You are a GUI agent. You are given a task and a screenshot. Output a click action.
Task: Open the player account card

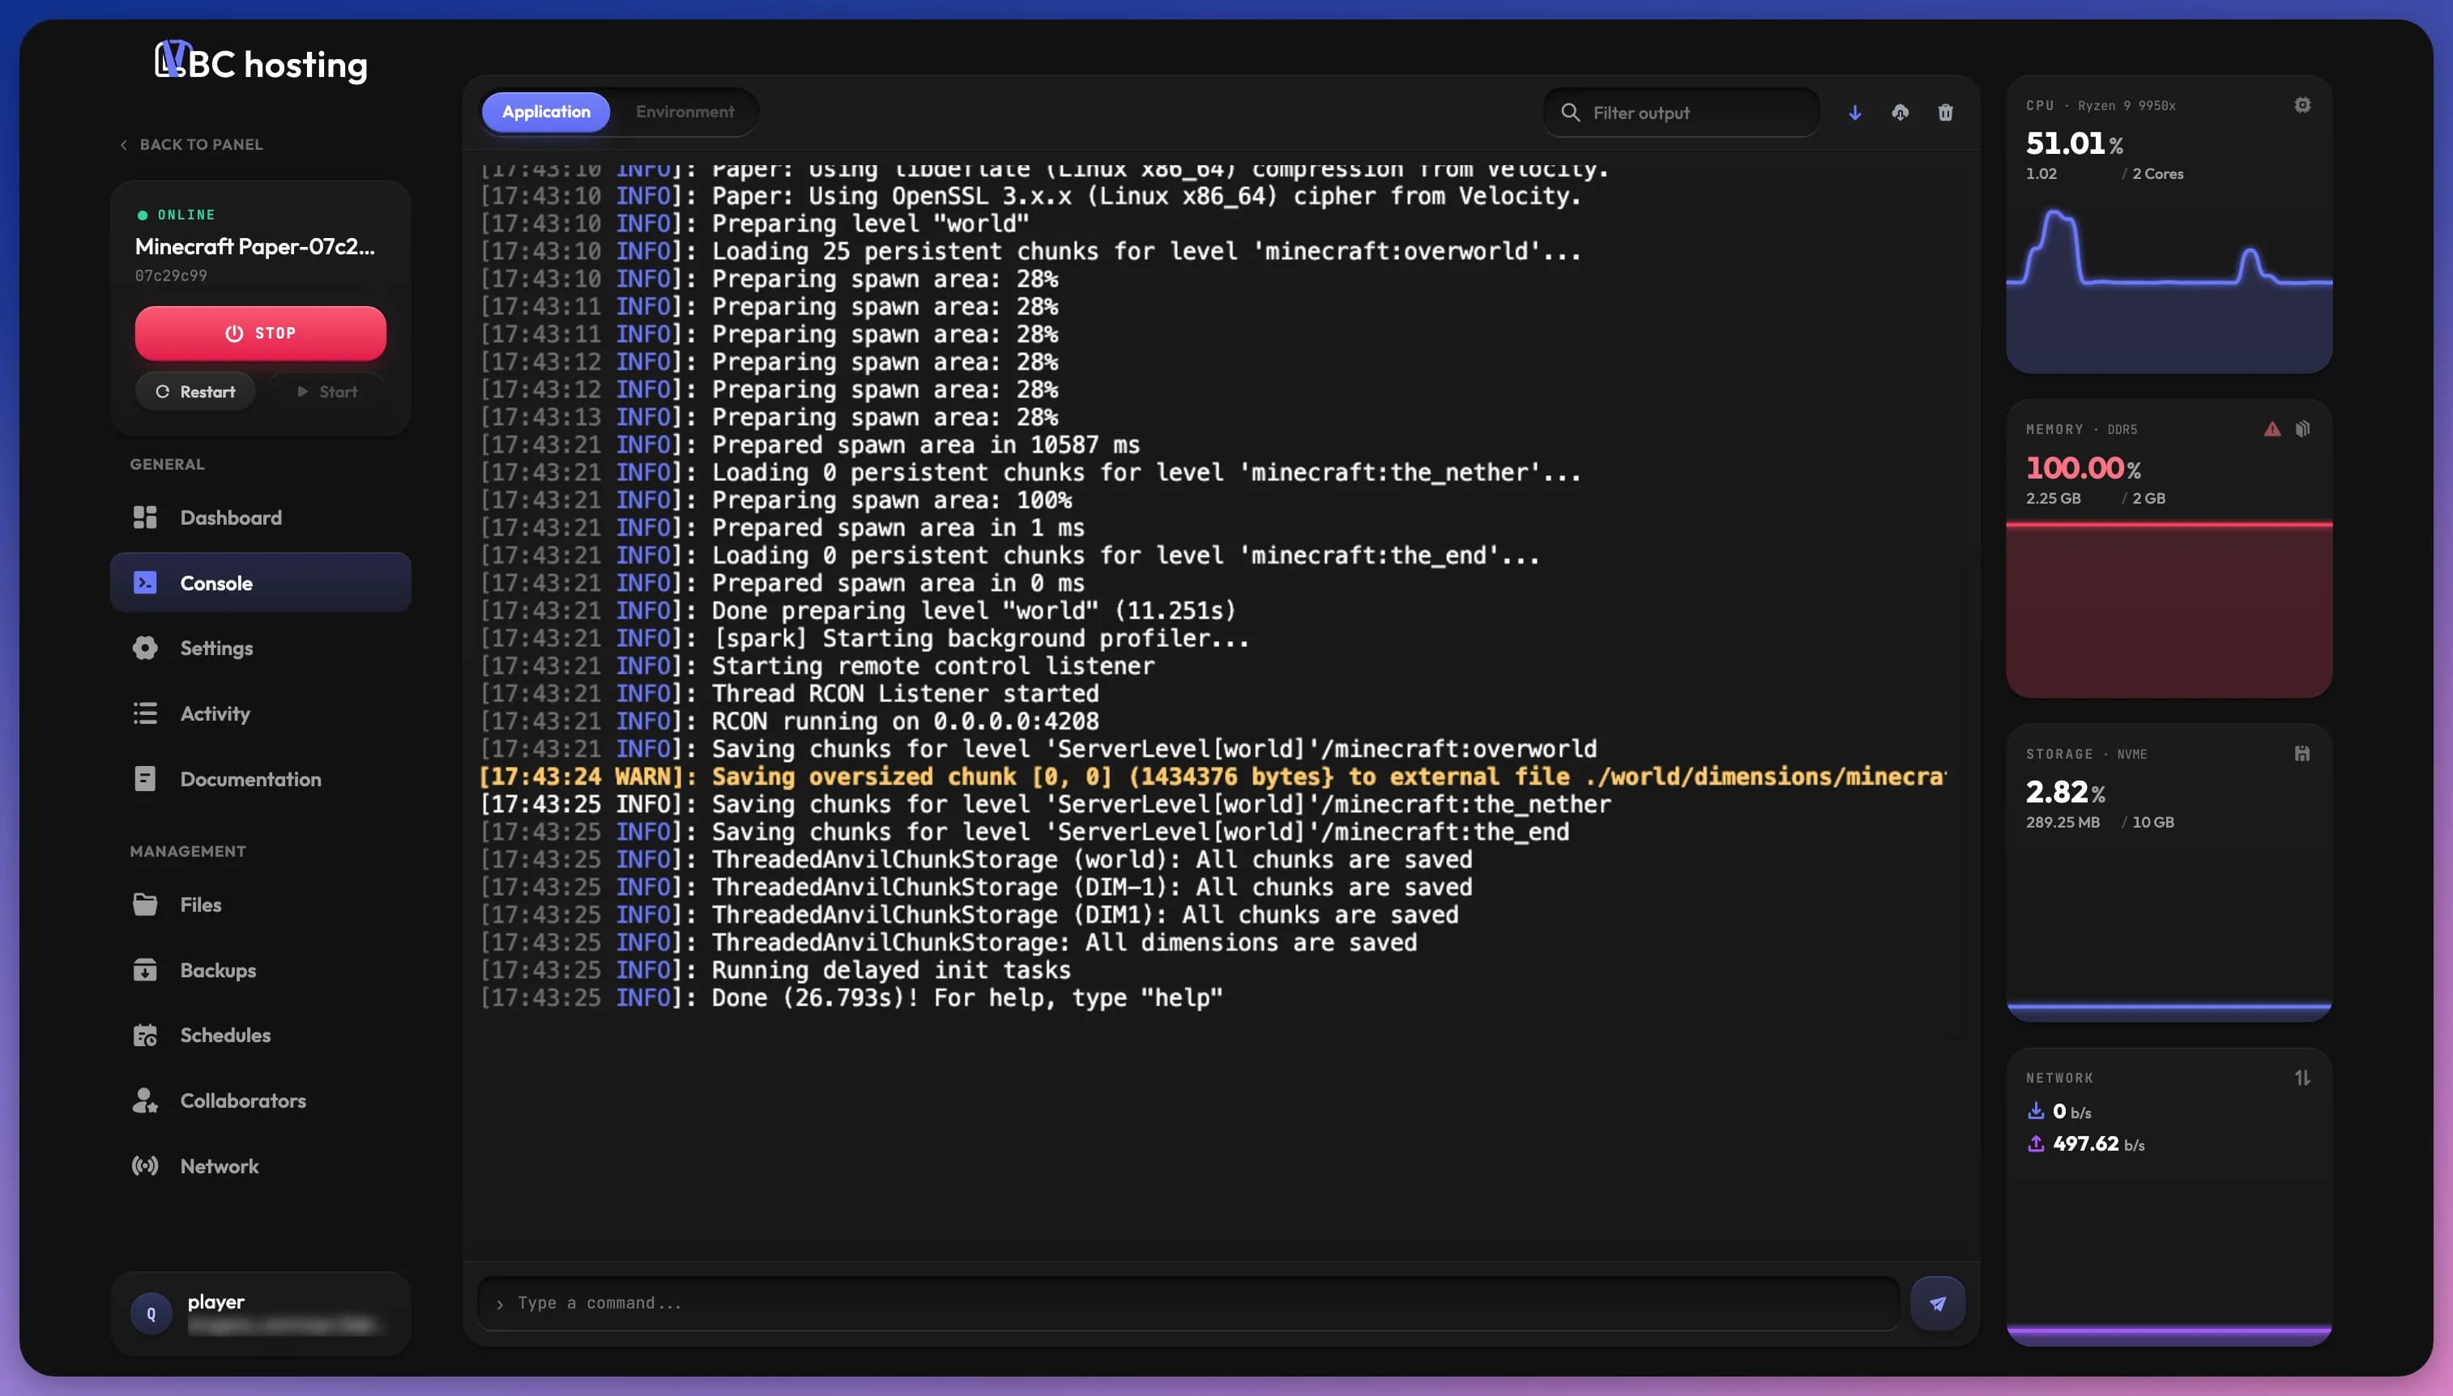tap(261, 1313)
